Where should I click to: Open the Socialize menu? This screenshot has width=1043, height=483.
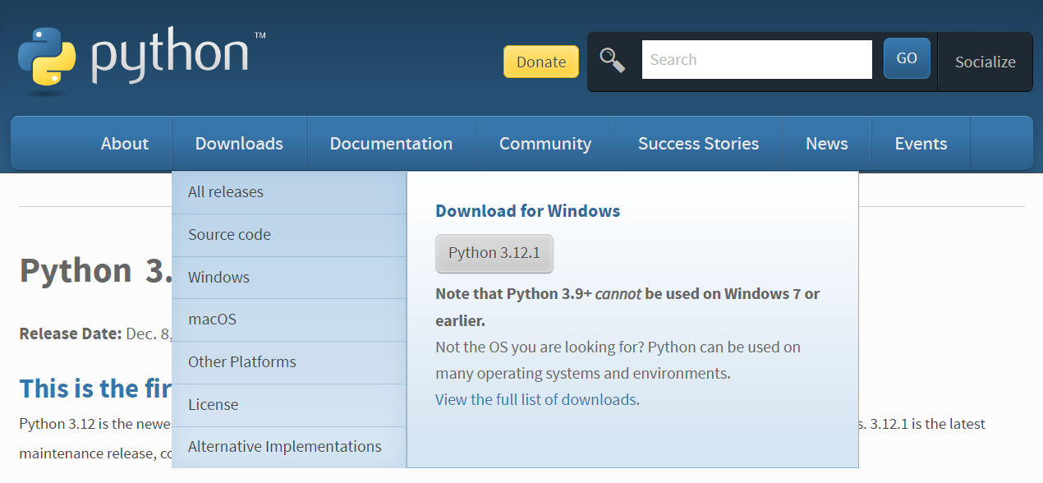click(x=985, y=62)
